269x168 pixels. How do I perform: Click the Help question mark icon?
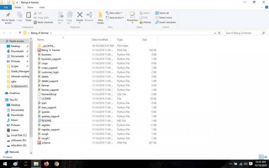267,7
